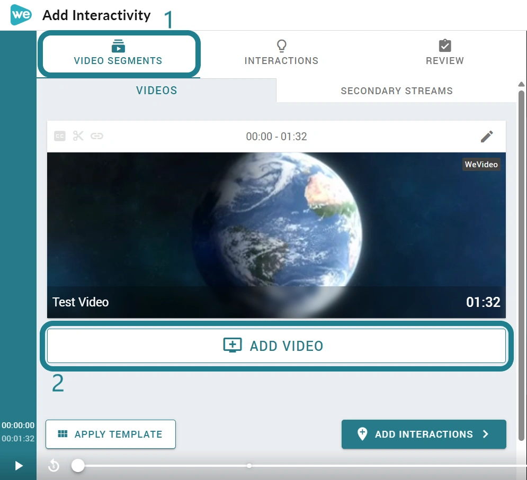The width and height of the screenshot is (527, 480).
Task: Rewind with the replay 5 seconds icon
Action: pos(54,466)
